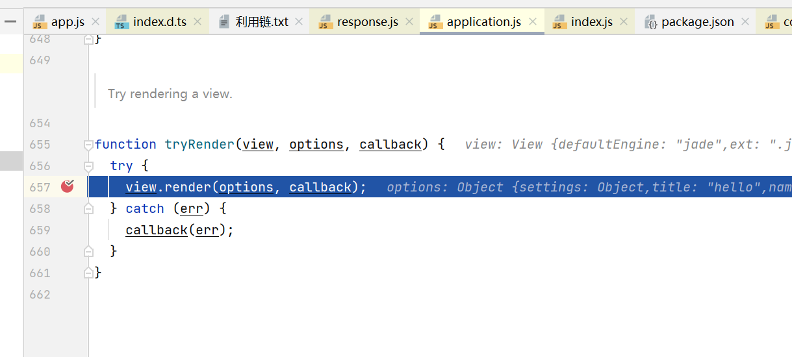
Task: Click the 'try' keyword on line 656
Action: click(121, 166)
